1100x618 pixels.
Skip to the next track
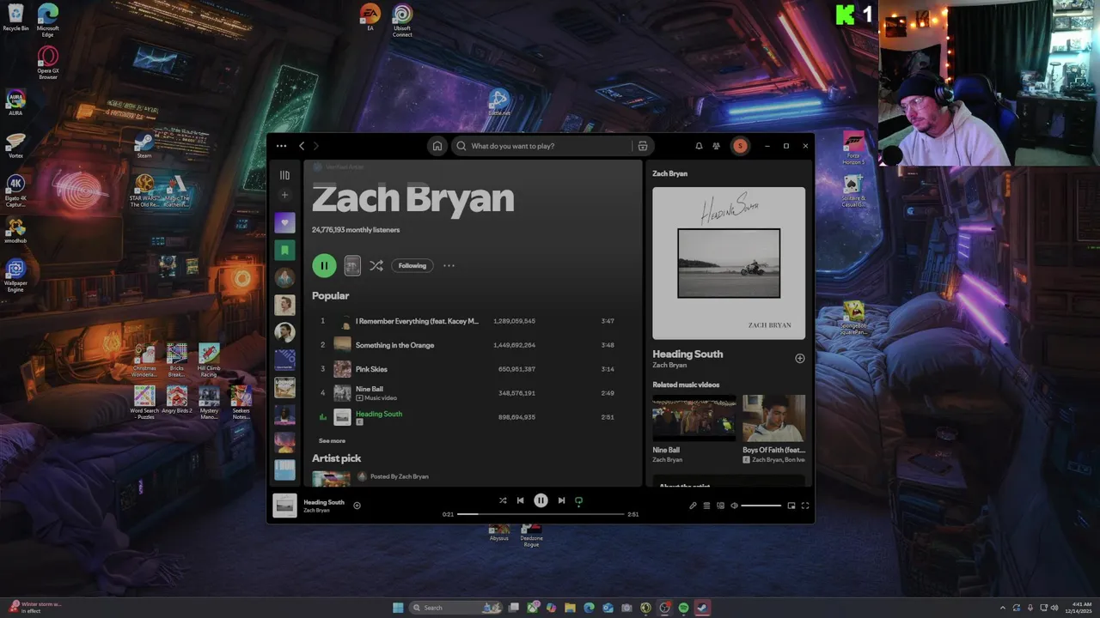(561, 500)
